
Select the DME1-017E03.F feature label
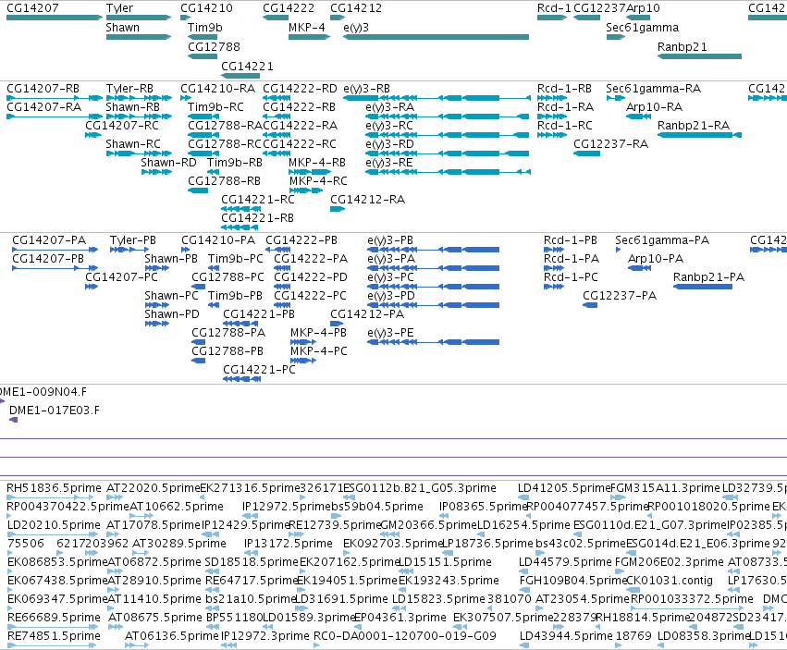tap(55, 411)
